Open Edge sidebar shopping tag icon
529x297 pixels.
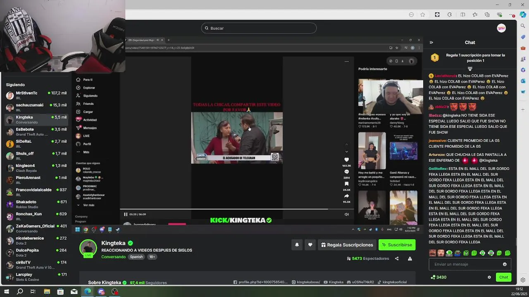[x=523, y=37]
